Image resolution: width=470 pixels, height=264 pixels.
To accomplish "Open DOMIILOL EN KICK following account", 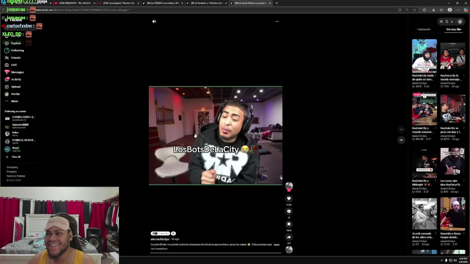I will click(20, 141).
